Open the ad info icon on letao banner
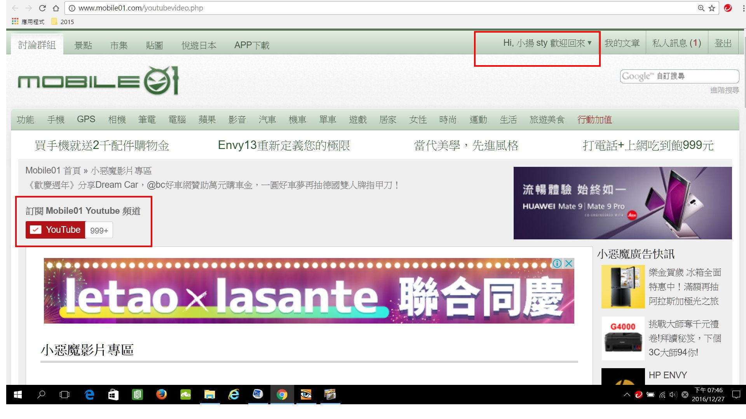The width and height of the screenshot is (746, 419). [557, 263]
